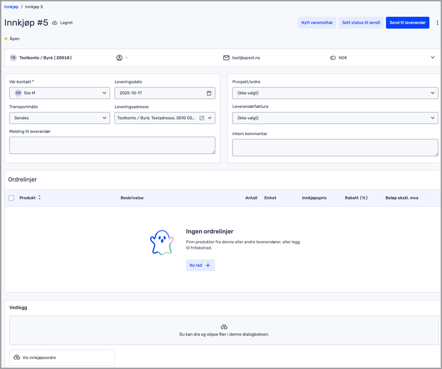Open the Prosjekt/ordre dropdown
The image size is (442, 369).
335,93
